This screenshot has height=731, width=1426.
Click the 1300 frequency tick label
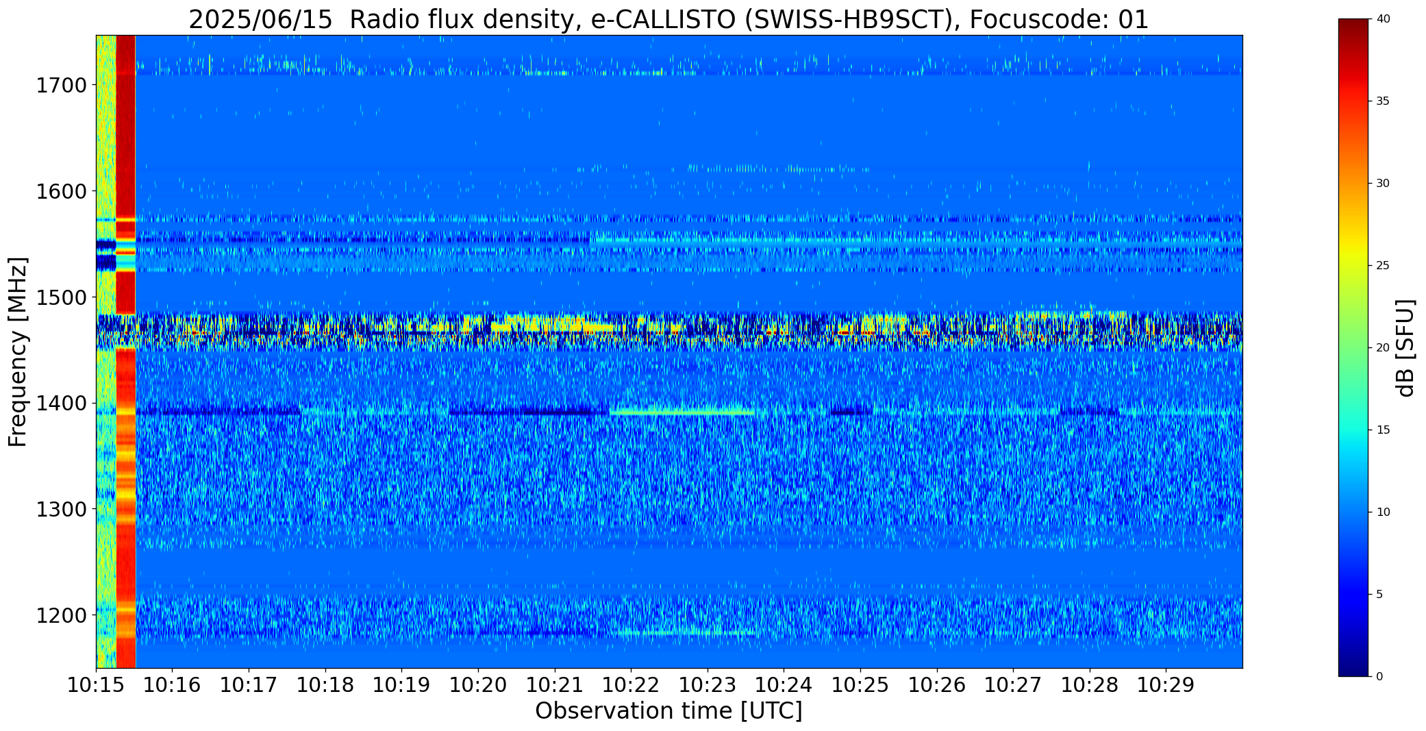coord(61,509)
